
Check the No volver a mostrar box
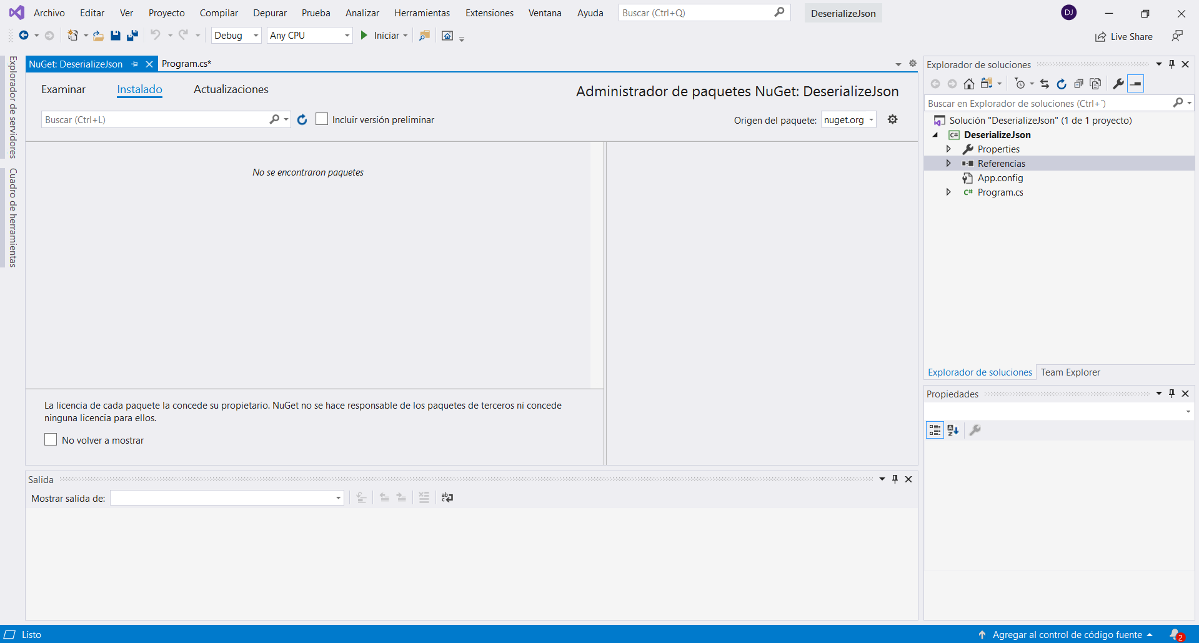[51, 440]
